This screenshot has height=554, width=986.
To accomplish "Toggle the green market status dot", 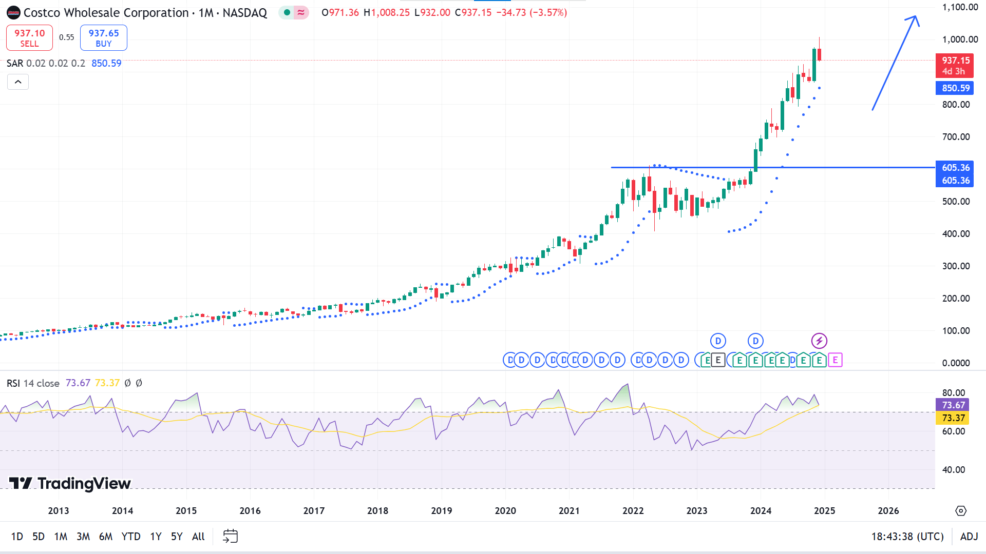I will (287, 13).
